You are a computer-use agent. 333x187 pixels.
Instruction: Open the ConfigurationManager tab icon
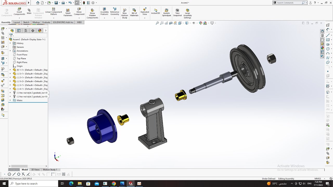click(26, 31)
